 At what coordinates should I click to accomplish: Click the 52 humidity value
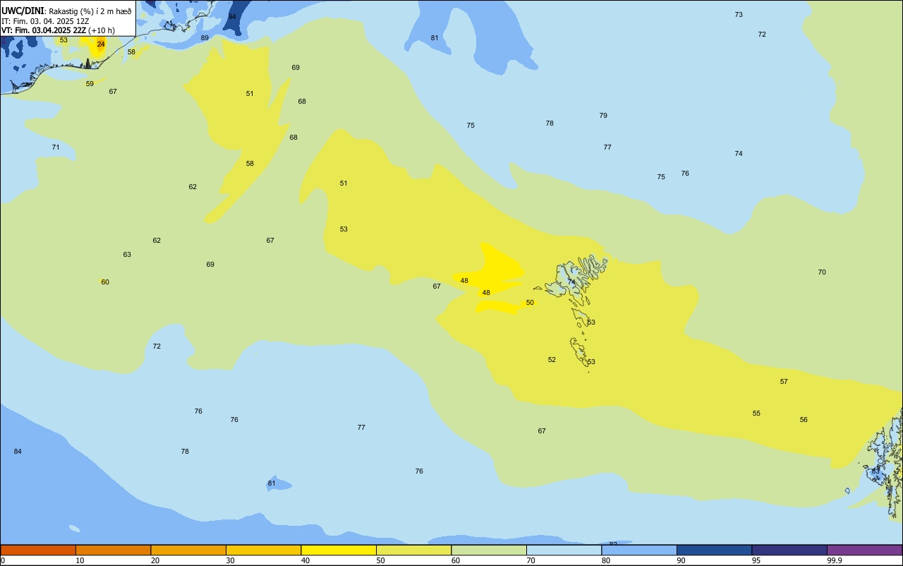(552, 359)
